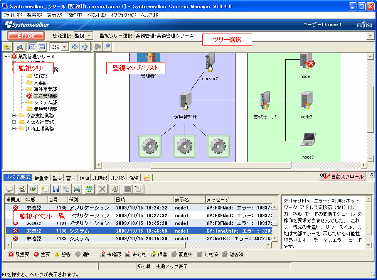Click the 日時 column header

[144, 200]
